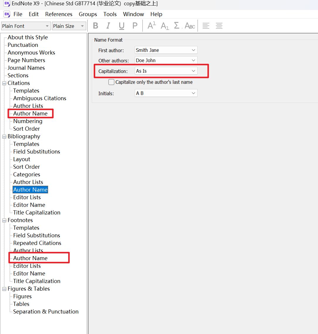Toggle Italic formatting in the toolbar
Screen dimensions: 318x334
pyautogui.click(x=108, y=26)
